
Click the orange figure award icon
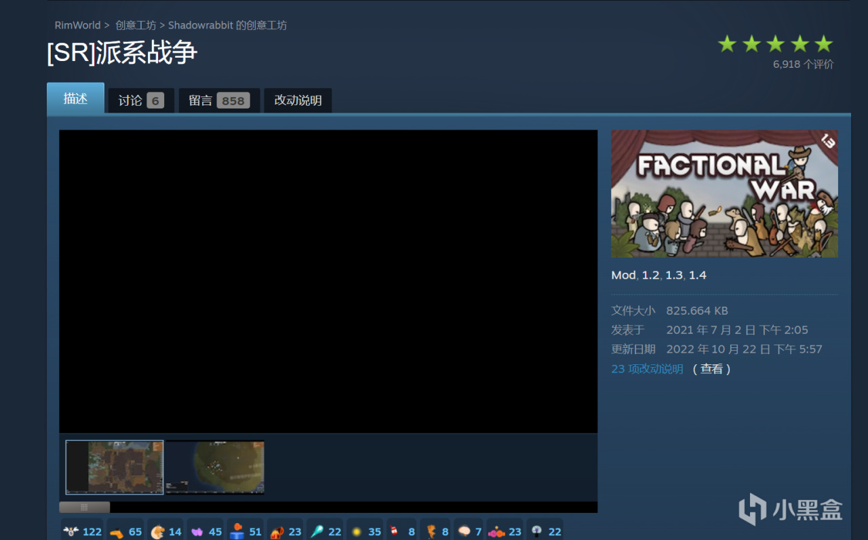tap(430, 531)
